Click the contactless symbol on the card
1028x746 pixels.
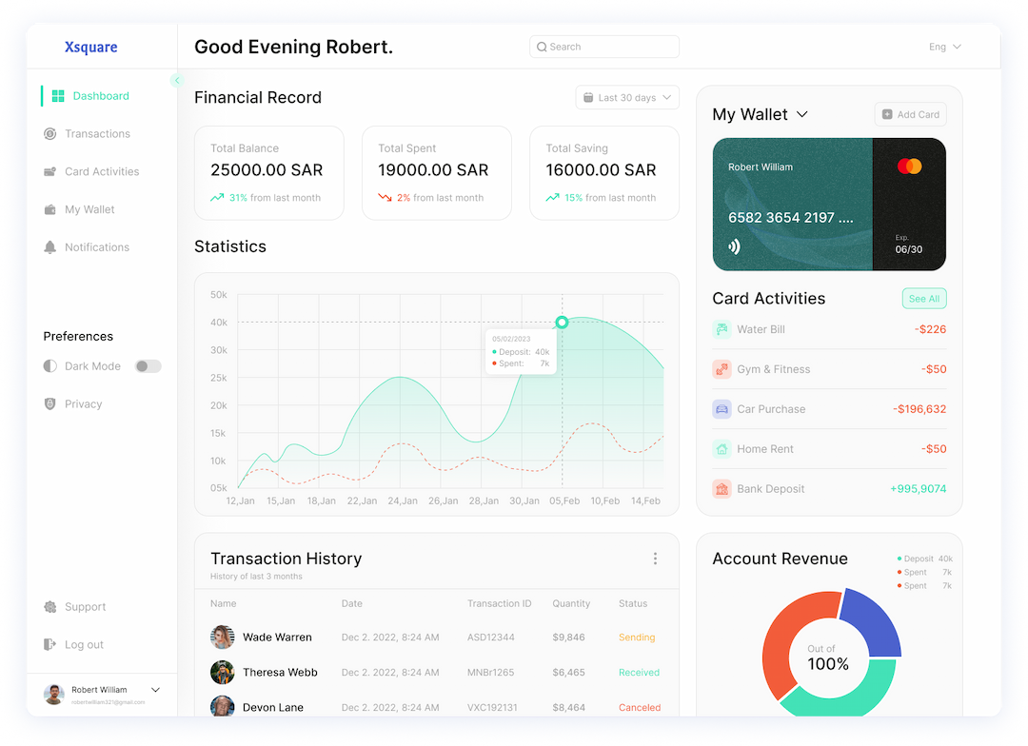[x=734, y=246]
